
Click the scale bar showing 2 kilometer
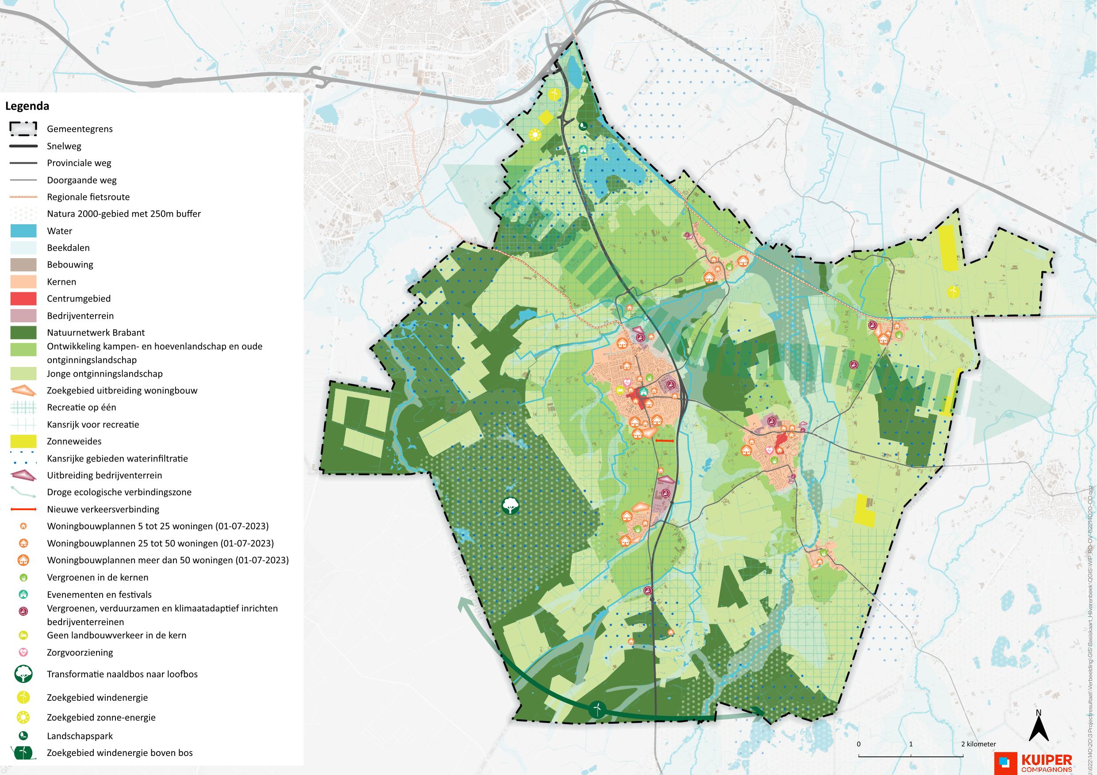point(911,756)
